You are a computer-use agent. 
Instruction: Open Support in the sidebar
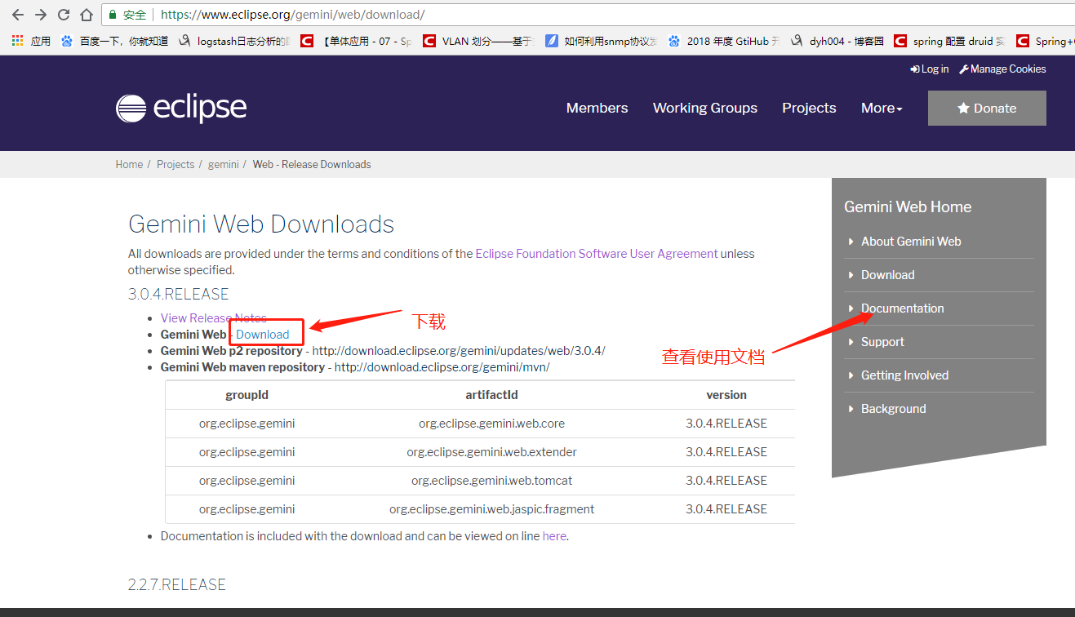(x=882, y=342)
